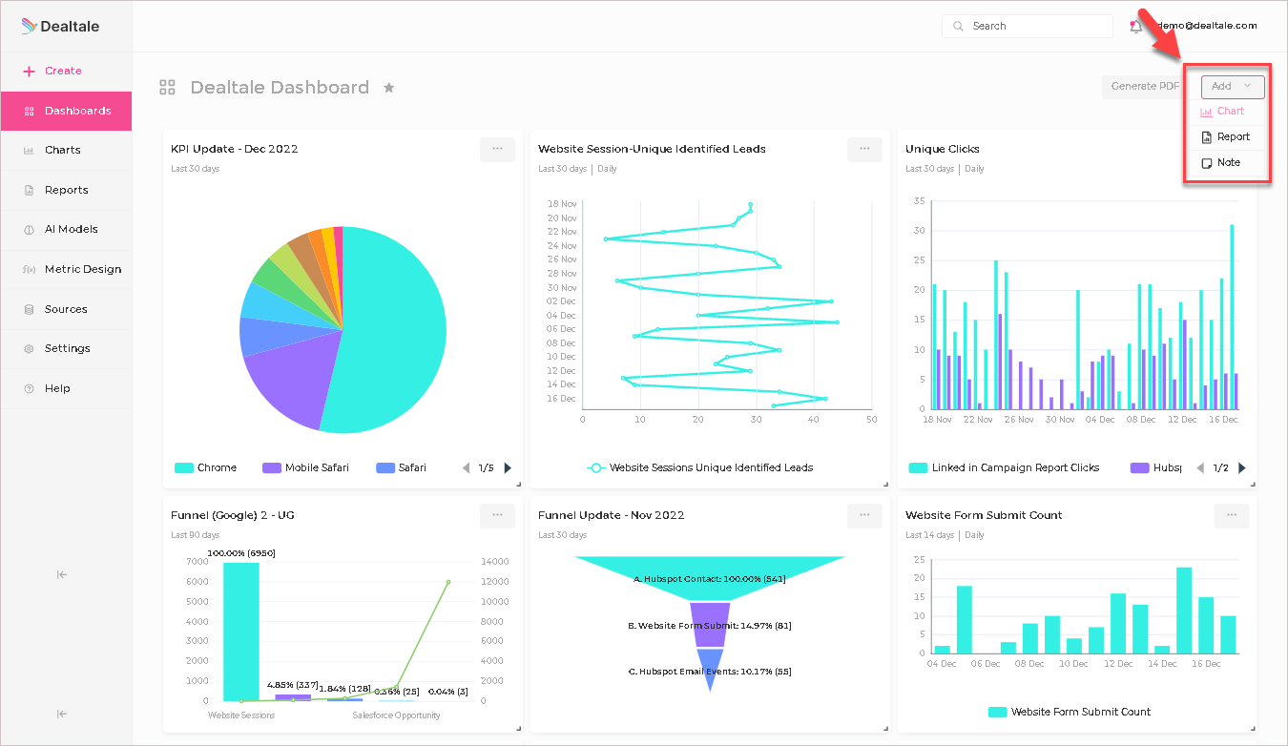The image size is (1288, 746).
Task: Open options menu for Website Form Submit Count
Action: click(1232, 515)
